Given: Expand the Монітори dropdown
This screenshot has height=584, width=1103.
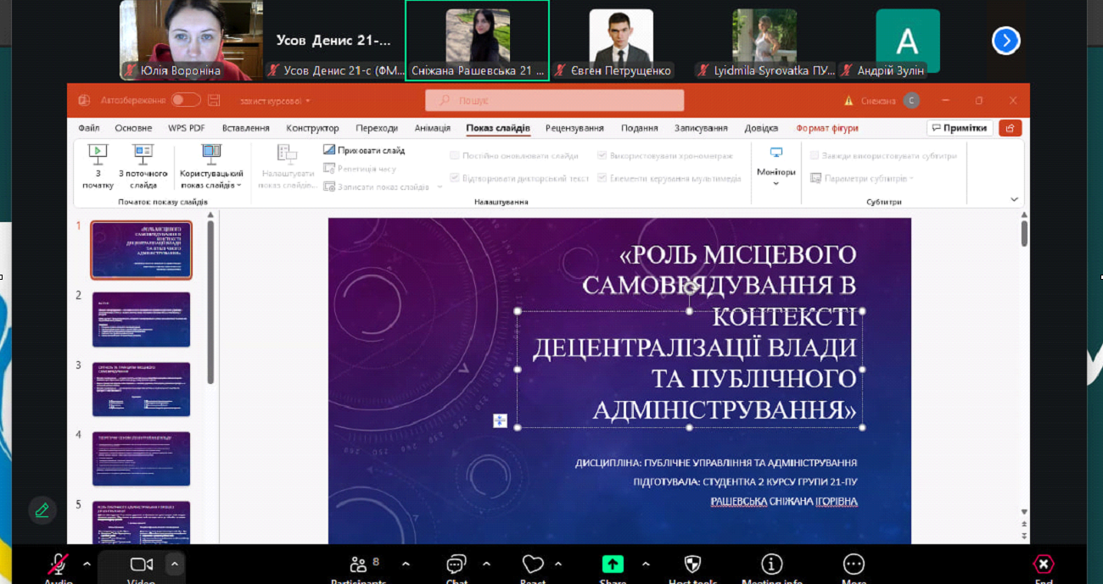Looking at the screenshot, I should click(775, 167).
